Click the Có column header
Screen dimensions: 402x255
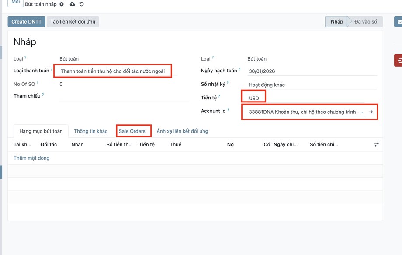click(267, 145)
